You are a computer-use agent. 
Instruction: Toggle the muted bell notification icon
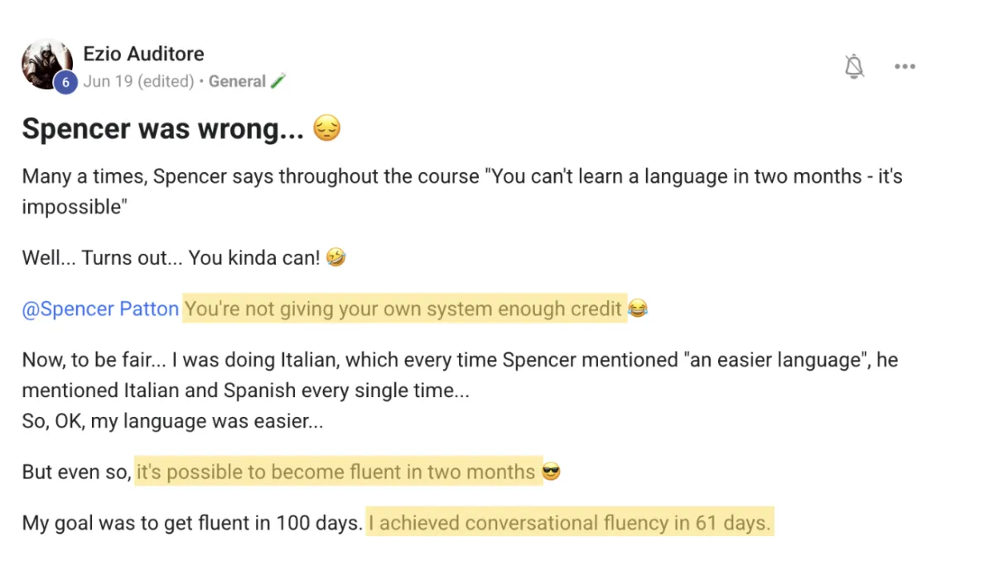(x=854, y=66)
